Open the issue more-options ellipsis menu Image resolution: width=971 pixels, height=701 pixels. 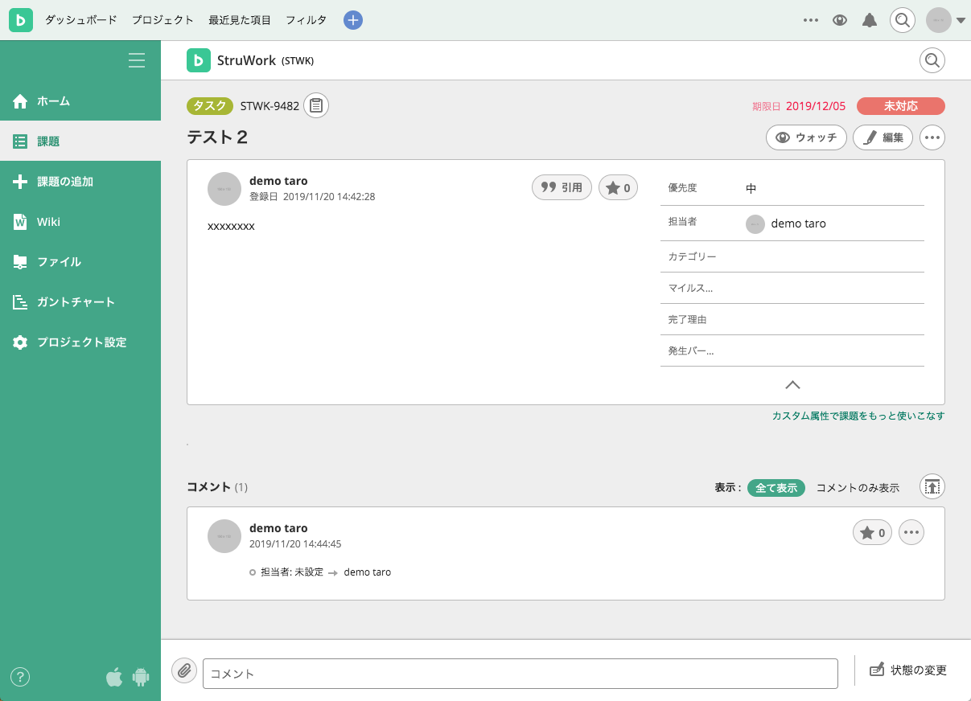click(x=932, y=137)
